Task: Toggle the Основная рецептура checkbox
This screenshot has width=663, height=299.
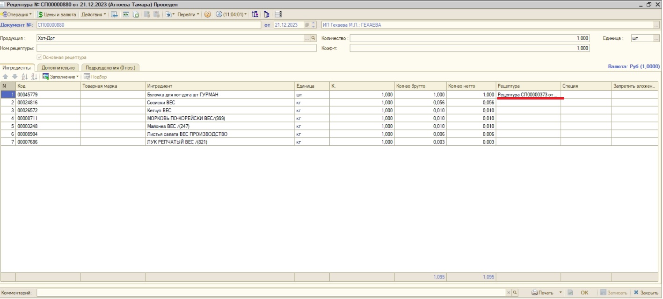Action: pyautogui.click(x=40, y=57)
